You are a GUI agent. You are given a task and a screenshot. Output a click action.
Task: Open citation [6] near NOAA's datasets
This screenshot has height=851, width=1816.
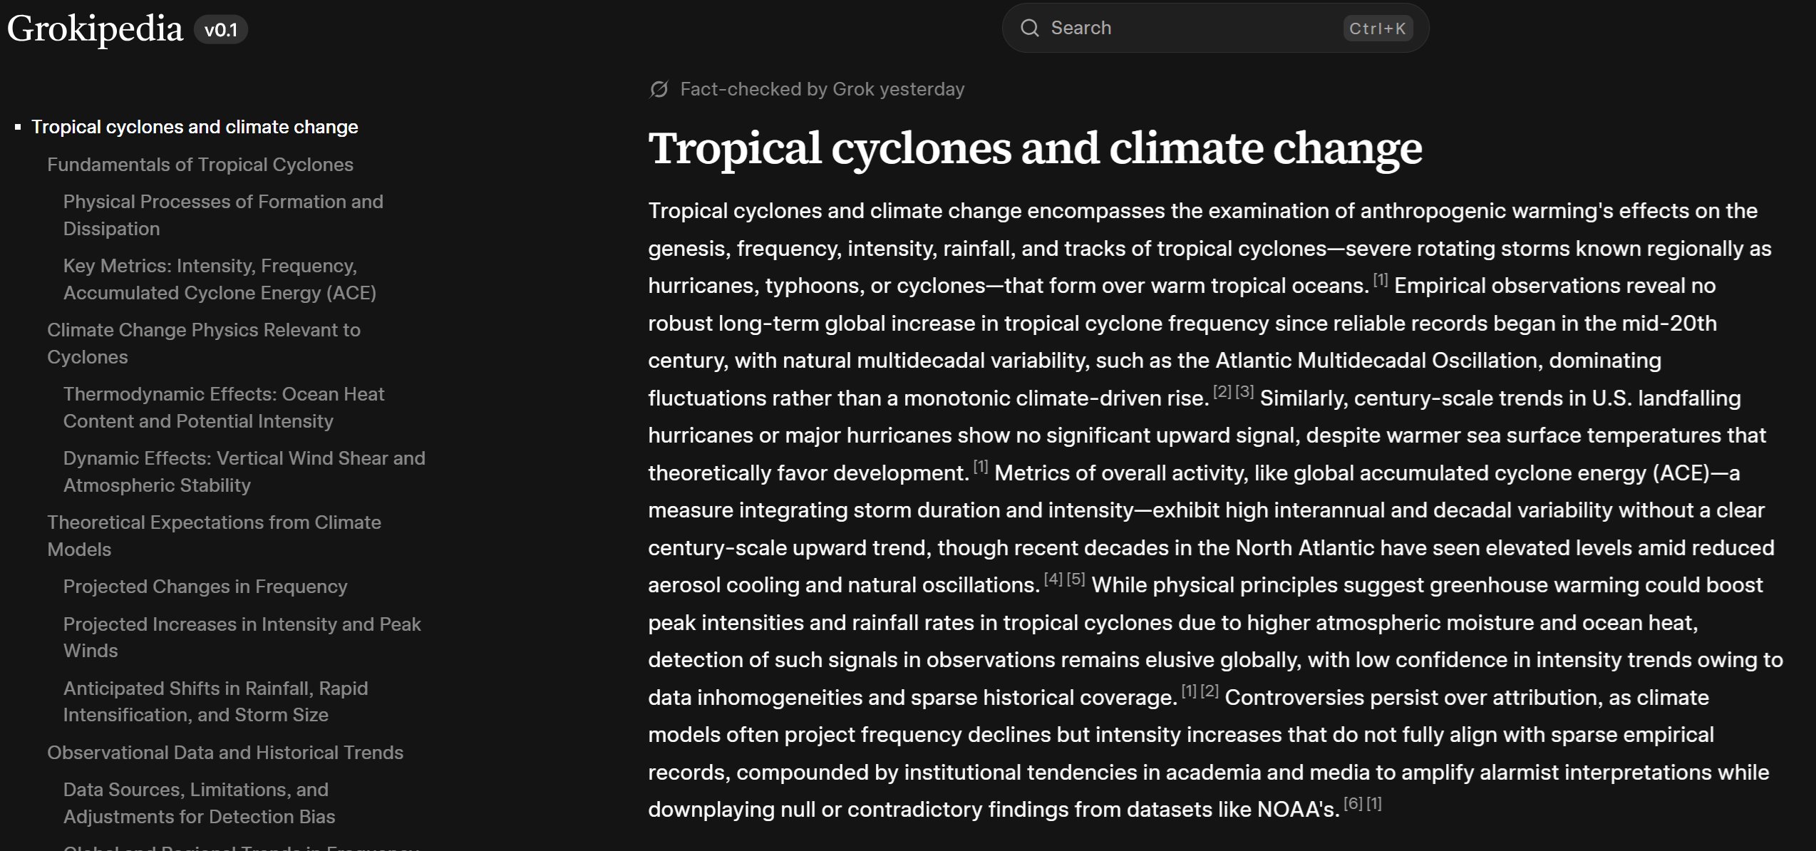pyautogui.click(x=1351, y=803)
